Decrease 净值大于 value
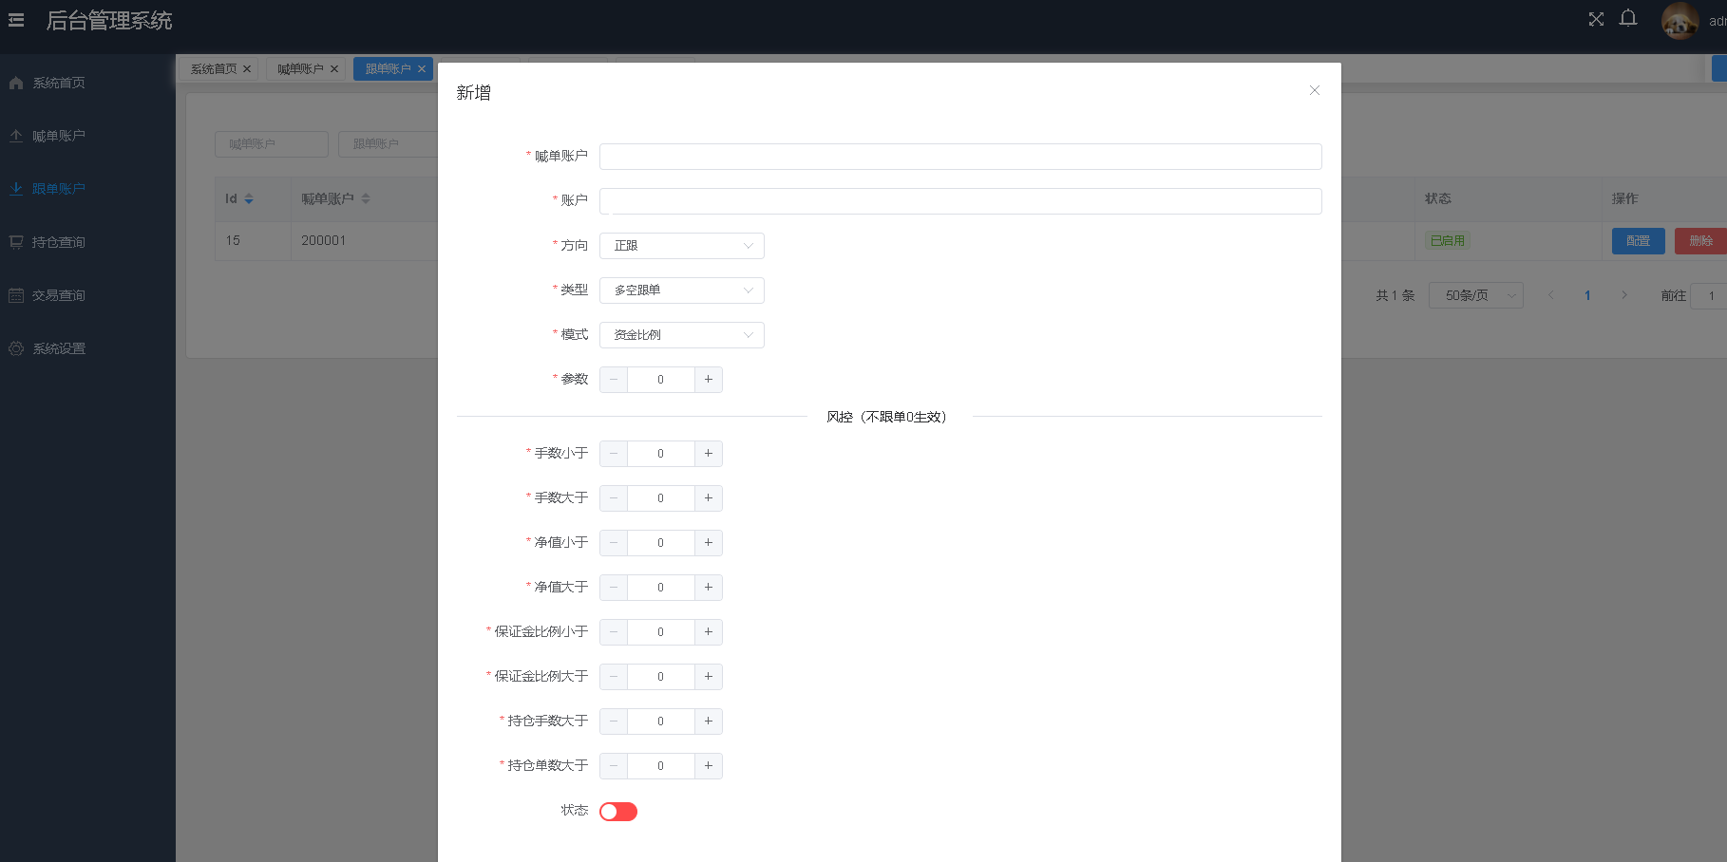This screenshot has width=1727, height=862. [x=614, y=588]
